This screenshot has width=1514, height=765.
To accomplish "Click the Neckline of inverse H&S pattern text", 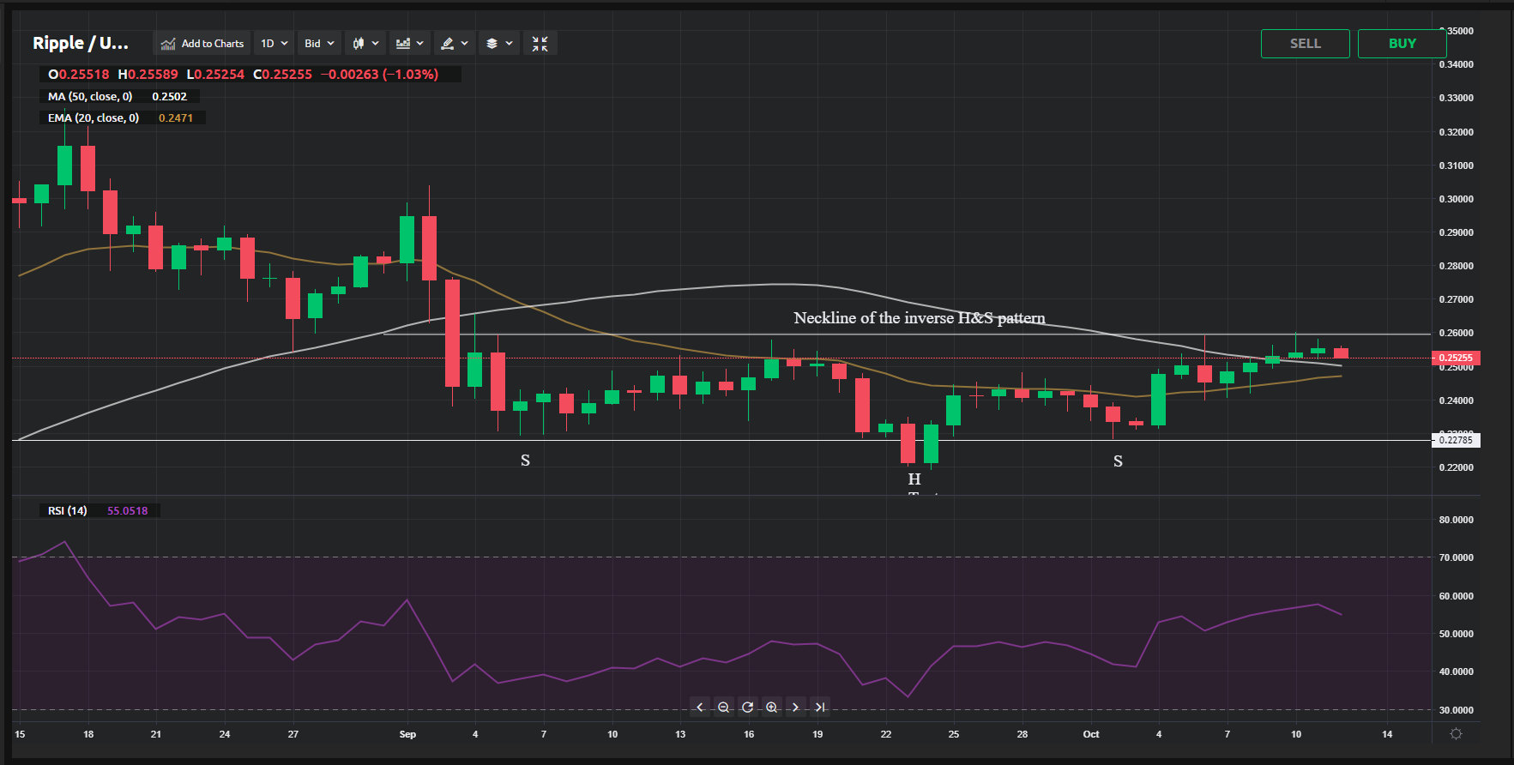I will click(920, 318).
